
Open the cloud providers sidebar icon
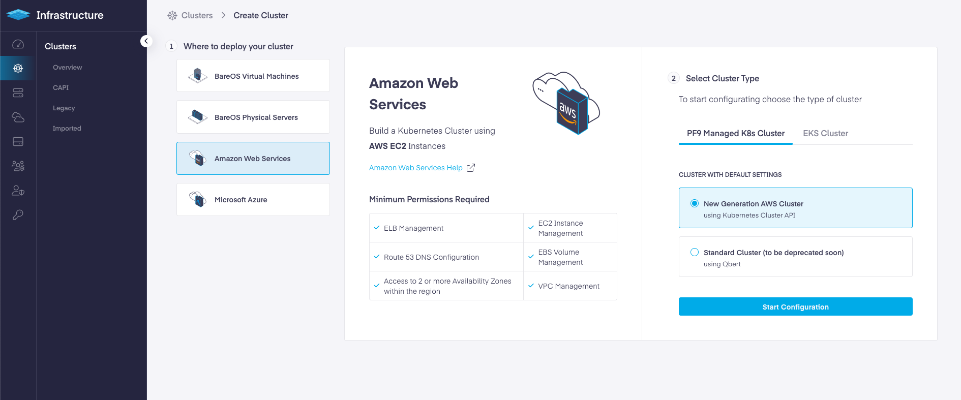pos(18,117)
